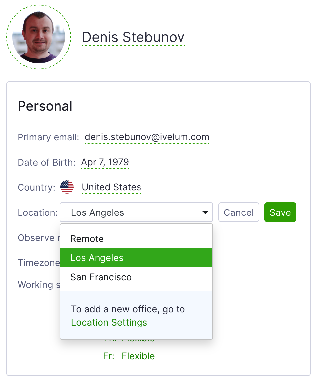Edit the date of birth Apr 7, 1979
Viewport: 321px width, 385px height.
click(x=105, y=162)
